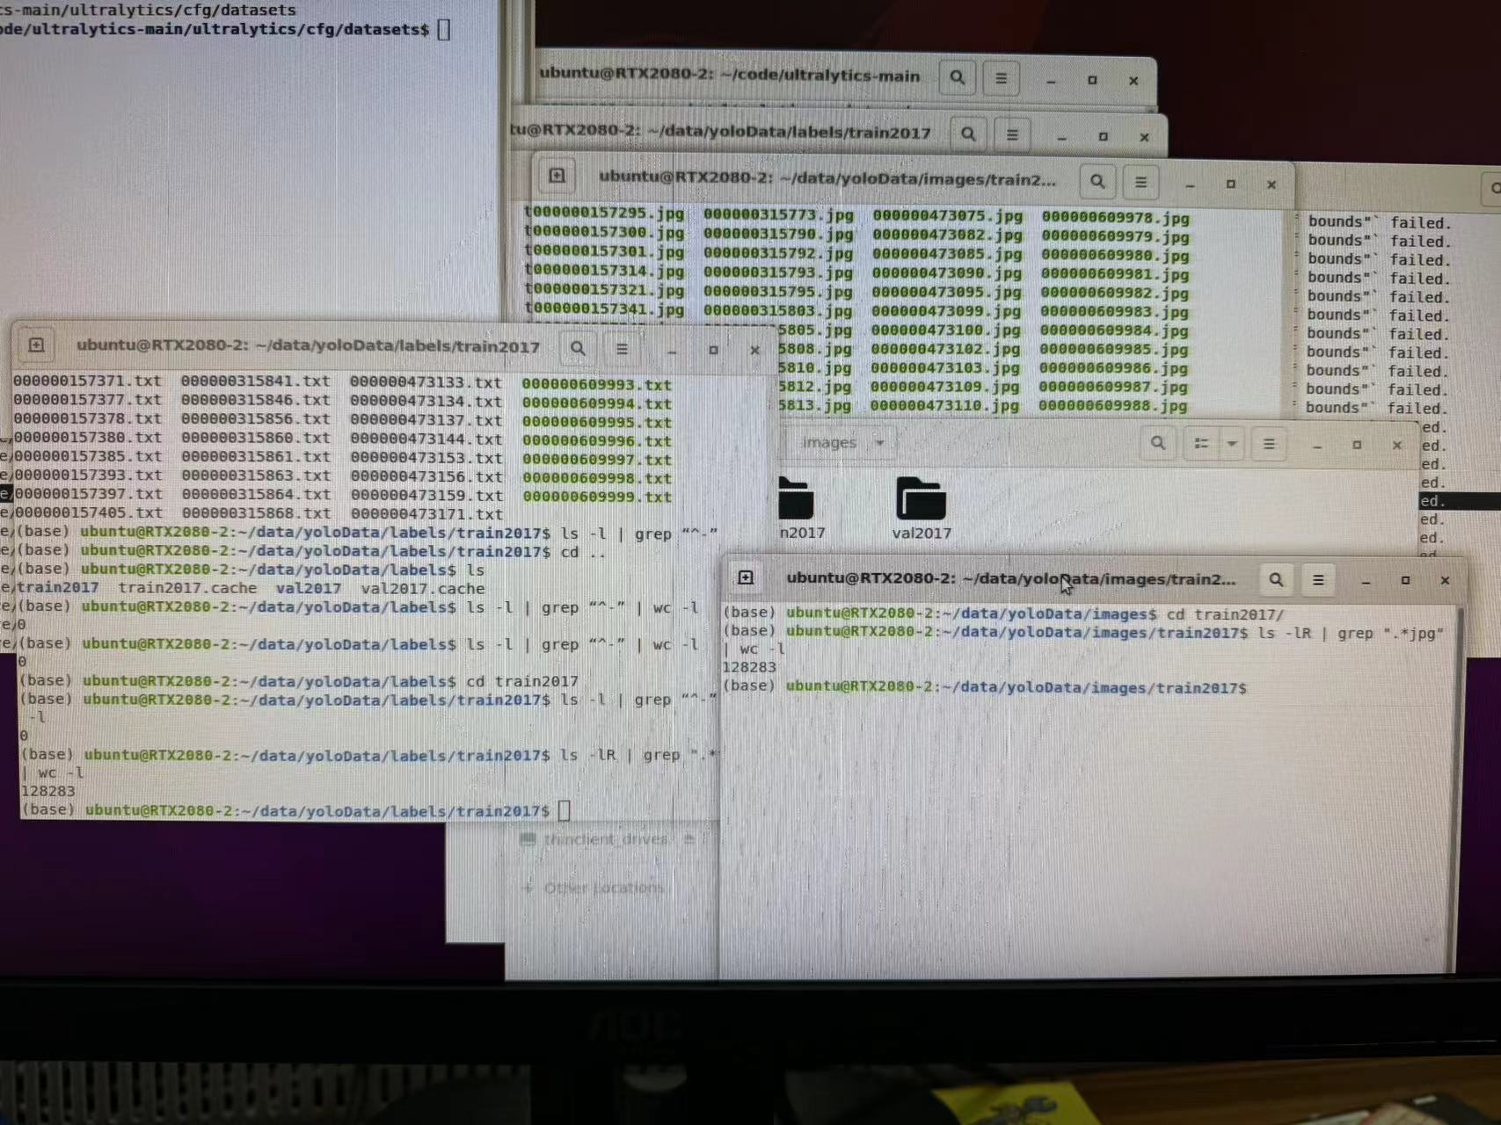Click 000000473075.jpg in the images listing
Screen dimensions: 1501x1125
(x=948, y=216)
